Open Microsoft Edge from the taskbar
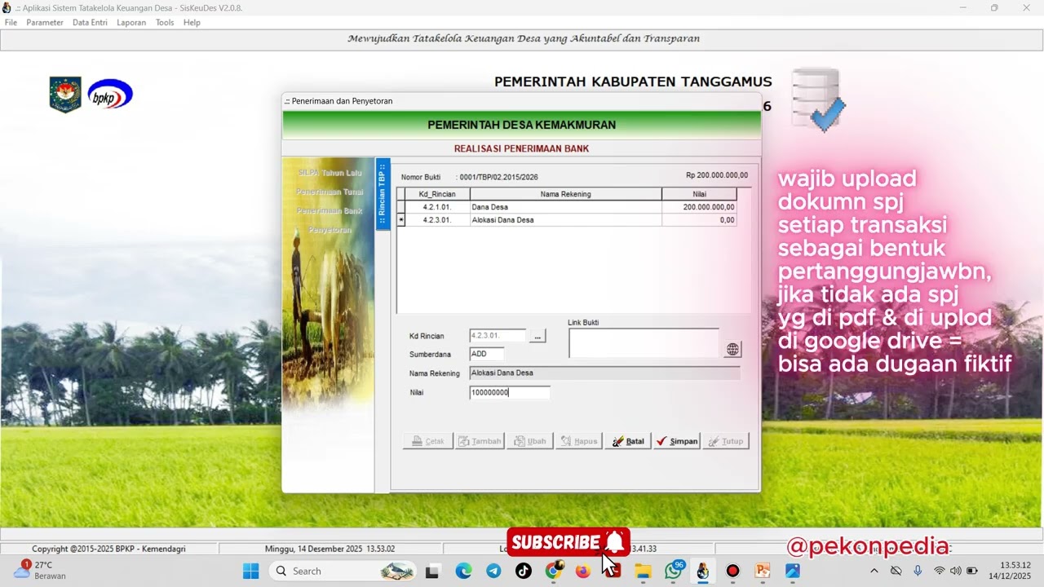This screenshot has width=1044, height=587. (x=463, y=571)
